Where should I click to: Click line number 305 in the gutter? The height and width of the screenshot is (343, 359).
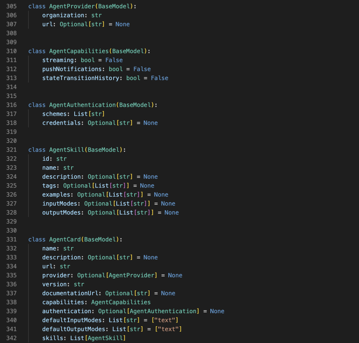(x=12, y=6)
